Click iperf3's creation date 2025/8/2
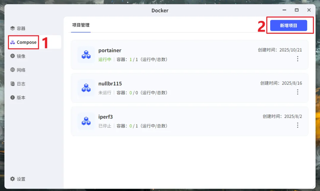Image resolution: width=320 pixels, height=191 pixels. (x=293, y=116)
